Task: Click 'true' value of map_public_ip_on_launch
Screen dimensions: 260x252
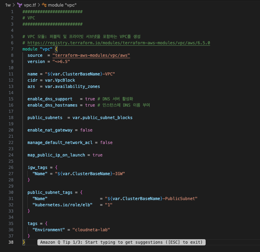Action: coord(98,155)
